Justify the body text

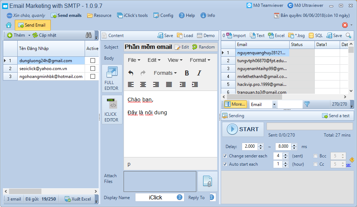(x=169, y=84)
